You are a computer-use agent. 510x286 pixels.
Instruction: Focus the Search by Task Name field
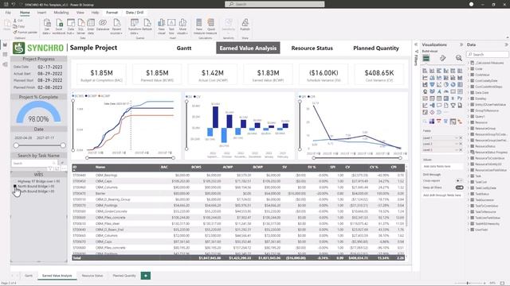tap(34, 163)
